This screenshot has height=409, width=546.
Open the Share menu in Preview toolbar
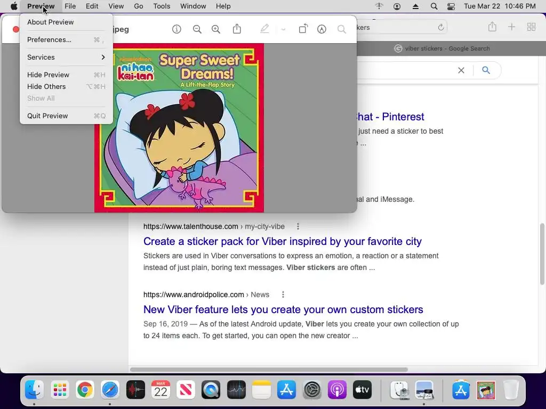click(x=237, y=29)
